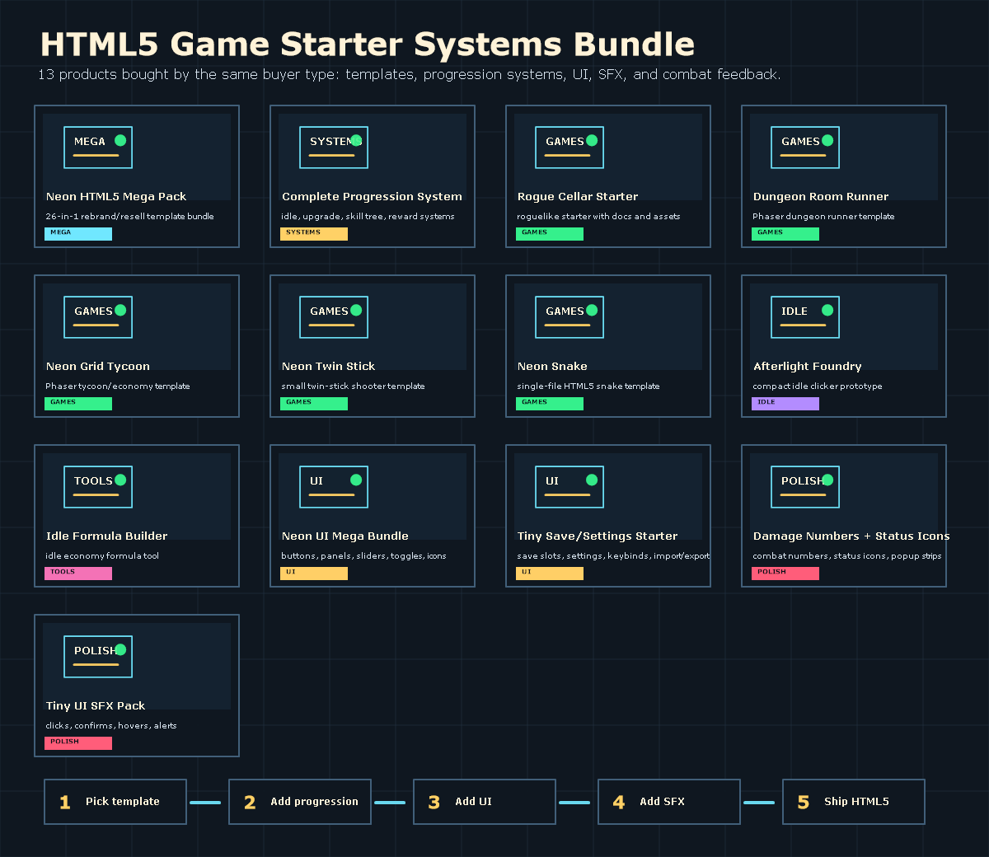Open the Complete Progression System title
989x857 pixels.
[372, 197]
